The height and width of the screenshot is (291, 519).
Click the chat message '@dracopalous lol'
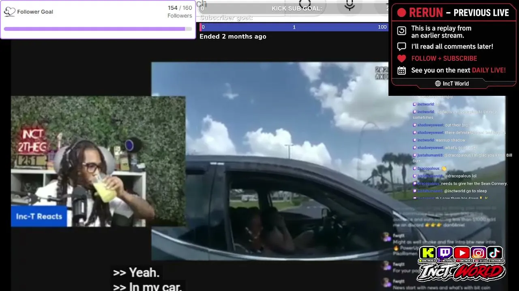[460, 176]
